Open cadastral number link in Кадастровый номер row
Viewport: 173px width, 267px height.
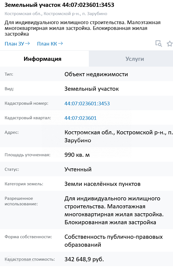pyautogui.click(x=87, y=104)
